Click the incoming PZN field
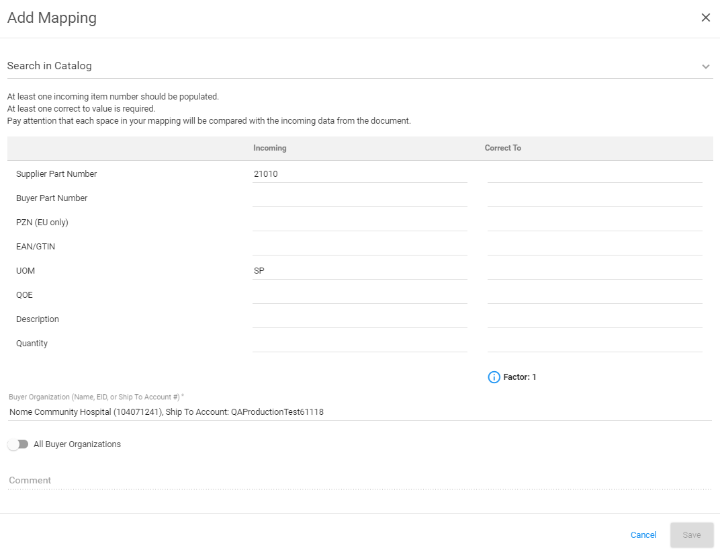 (359, 222)
